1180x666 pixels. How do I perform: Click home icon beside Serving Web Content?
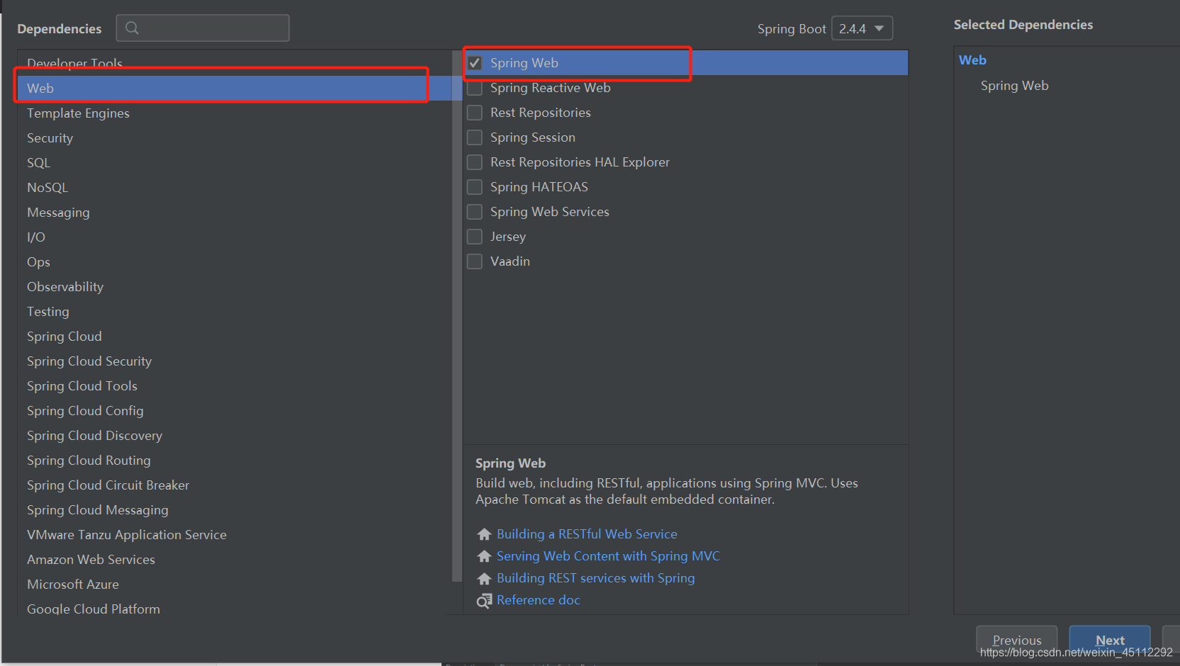(x=484, y=556)
